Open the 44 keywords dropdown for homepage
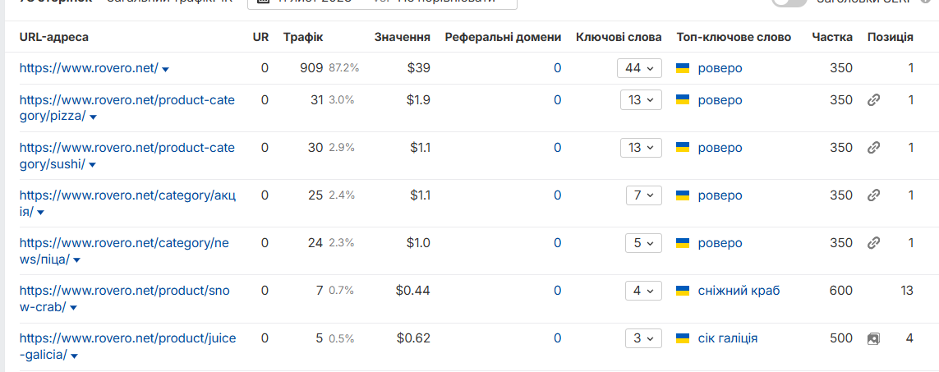 tap(640, 68)
